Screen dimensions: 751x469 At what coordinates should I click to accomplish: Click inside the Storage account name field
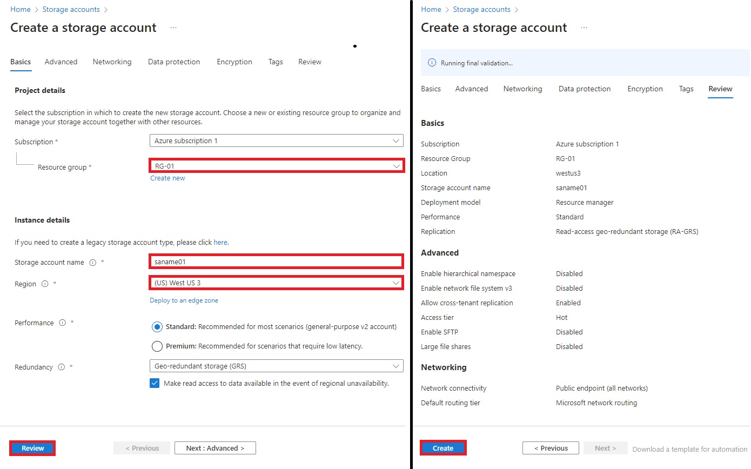tap(276, 262)
